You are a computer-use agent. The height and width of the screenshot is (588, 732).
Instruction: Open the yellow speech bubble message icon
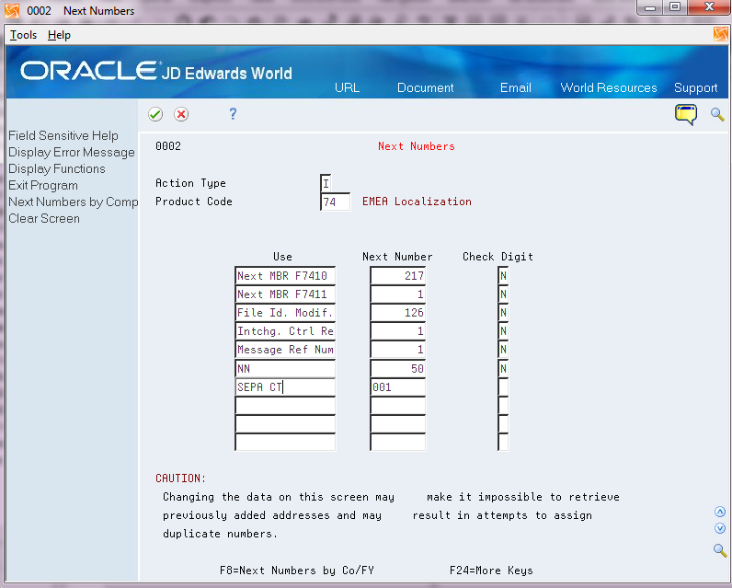pos(686,114)
